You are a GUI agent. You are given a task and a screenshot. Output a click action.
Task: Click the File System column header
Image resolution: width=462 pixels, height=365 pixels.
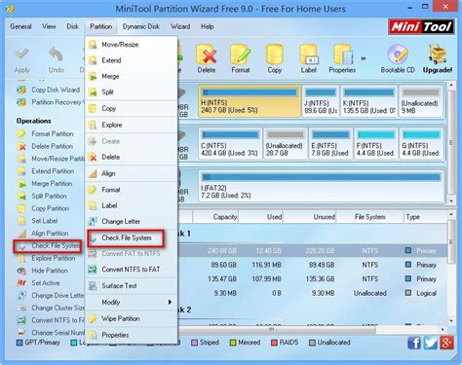point(369,217)
